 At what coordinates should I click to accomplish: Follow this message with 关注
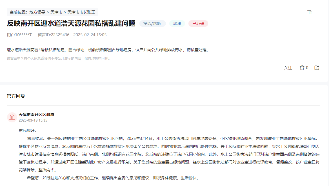(x=288, y=68)
